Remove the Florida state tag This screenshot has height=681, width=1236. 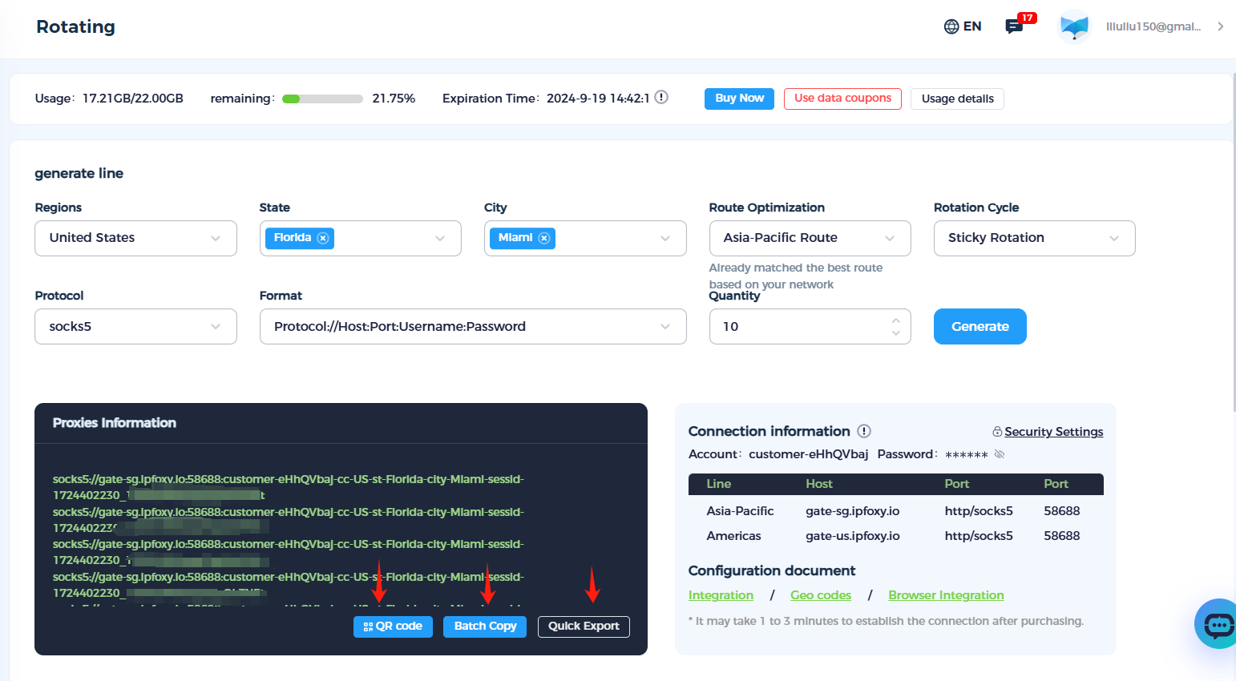323,238
